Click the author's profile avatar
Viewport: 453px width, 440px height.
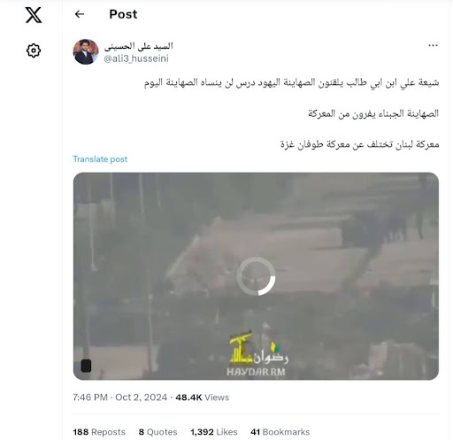tap(86, 51)
